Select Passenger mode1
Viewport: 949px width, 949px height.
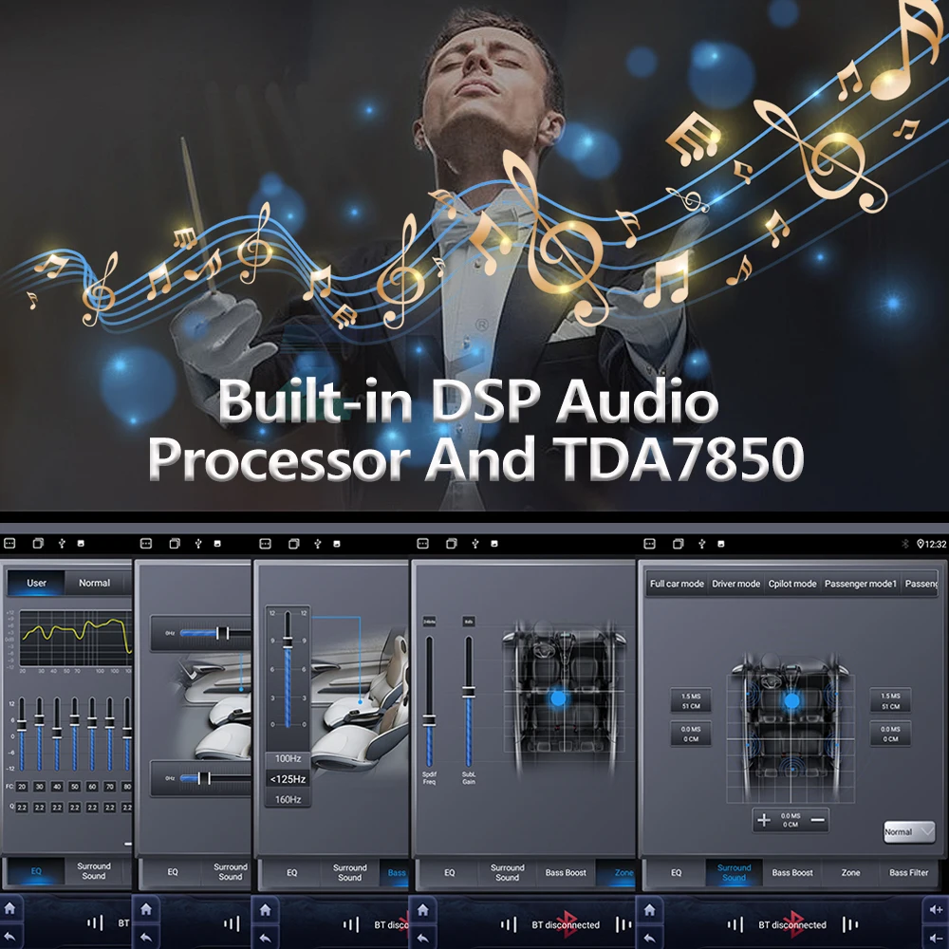[860, 584]
